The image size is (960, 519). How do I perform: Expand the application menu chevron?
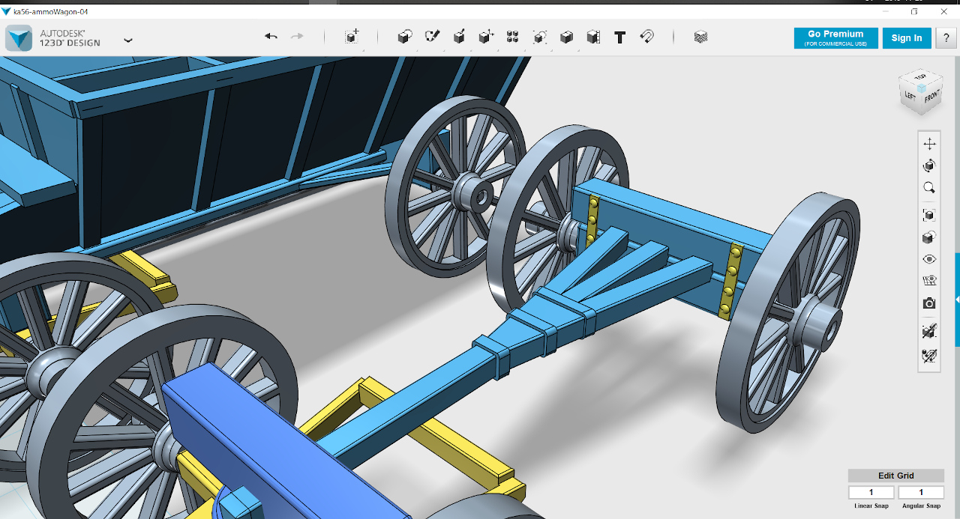tap(128, 40)
